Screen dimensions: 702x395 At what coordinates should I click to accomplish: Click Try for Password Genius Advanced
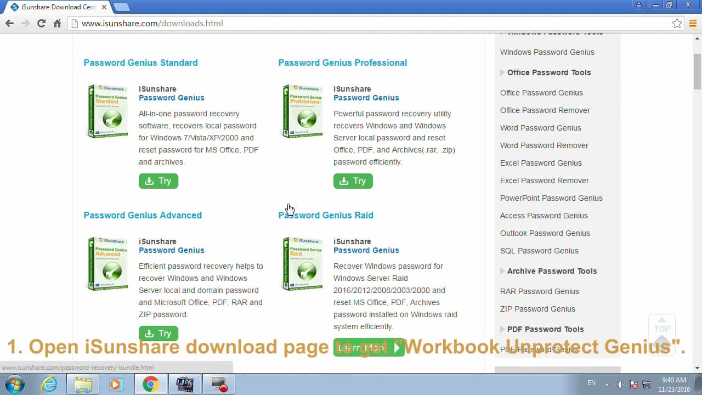(x=158, y=333)
